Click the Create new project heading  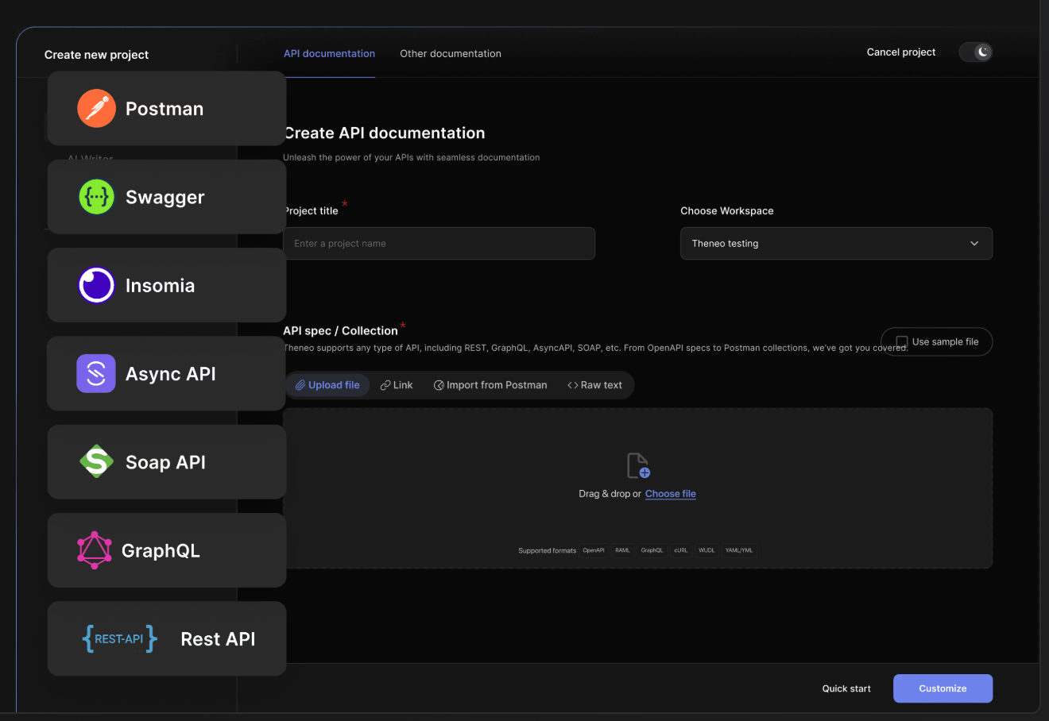coord(96,55)
